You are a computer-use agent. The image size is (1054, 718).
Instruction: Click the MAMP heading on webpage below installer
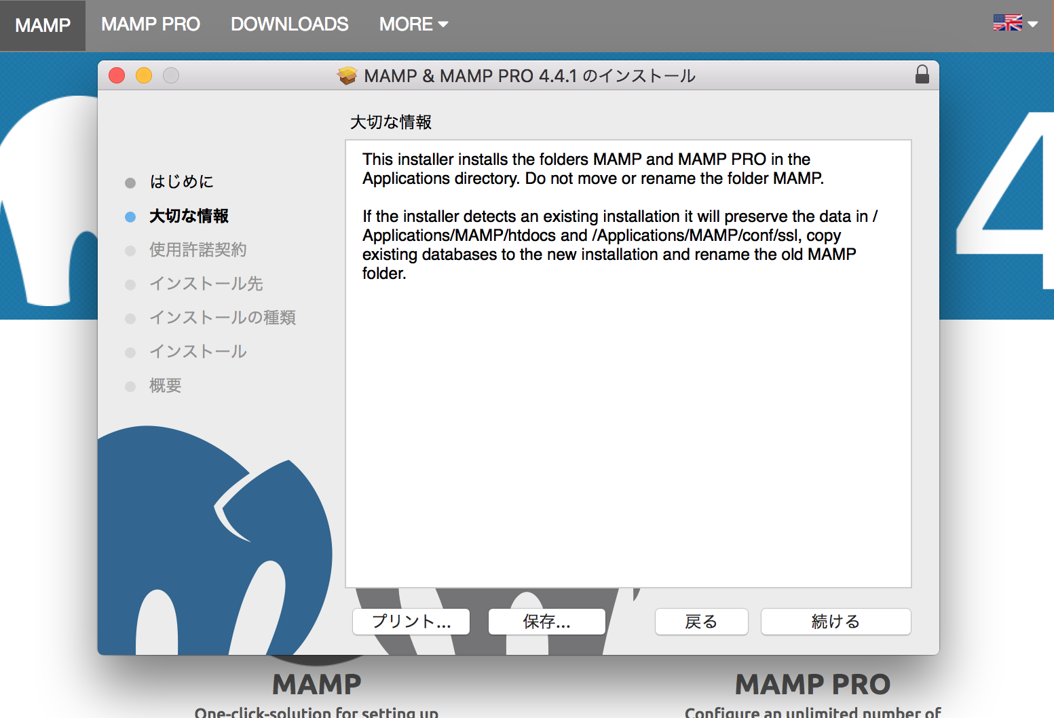tap(317, 685)
